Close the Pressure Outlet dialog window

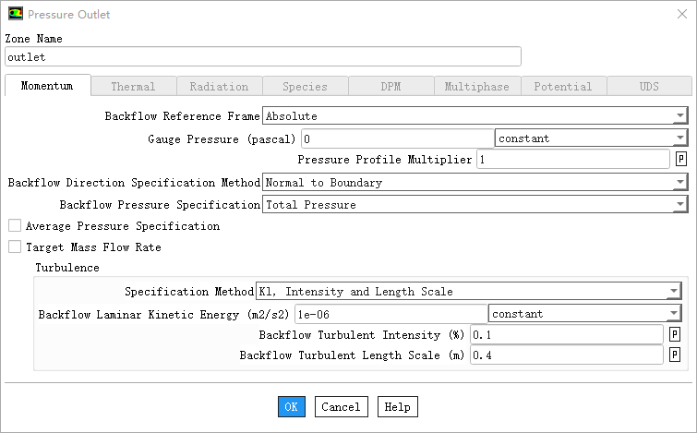coord(676,15)
